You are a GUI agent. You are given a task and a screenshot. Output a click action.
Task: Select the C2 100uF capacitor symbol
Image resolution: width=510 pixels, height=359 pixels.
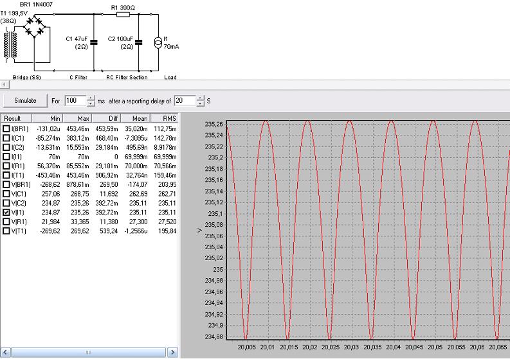coord(140,42)
